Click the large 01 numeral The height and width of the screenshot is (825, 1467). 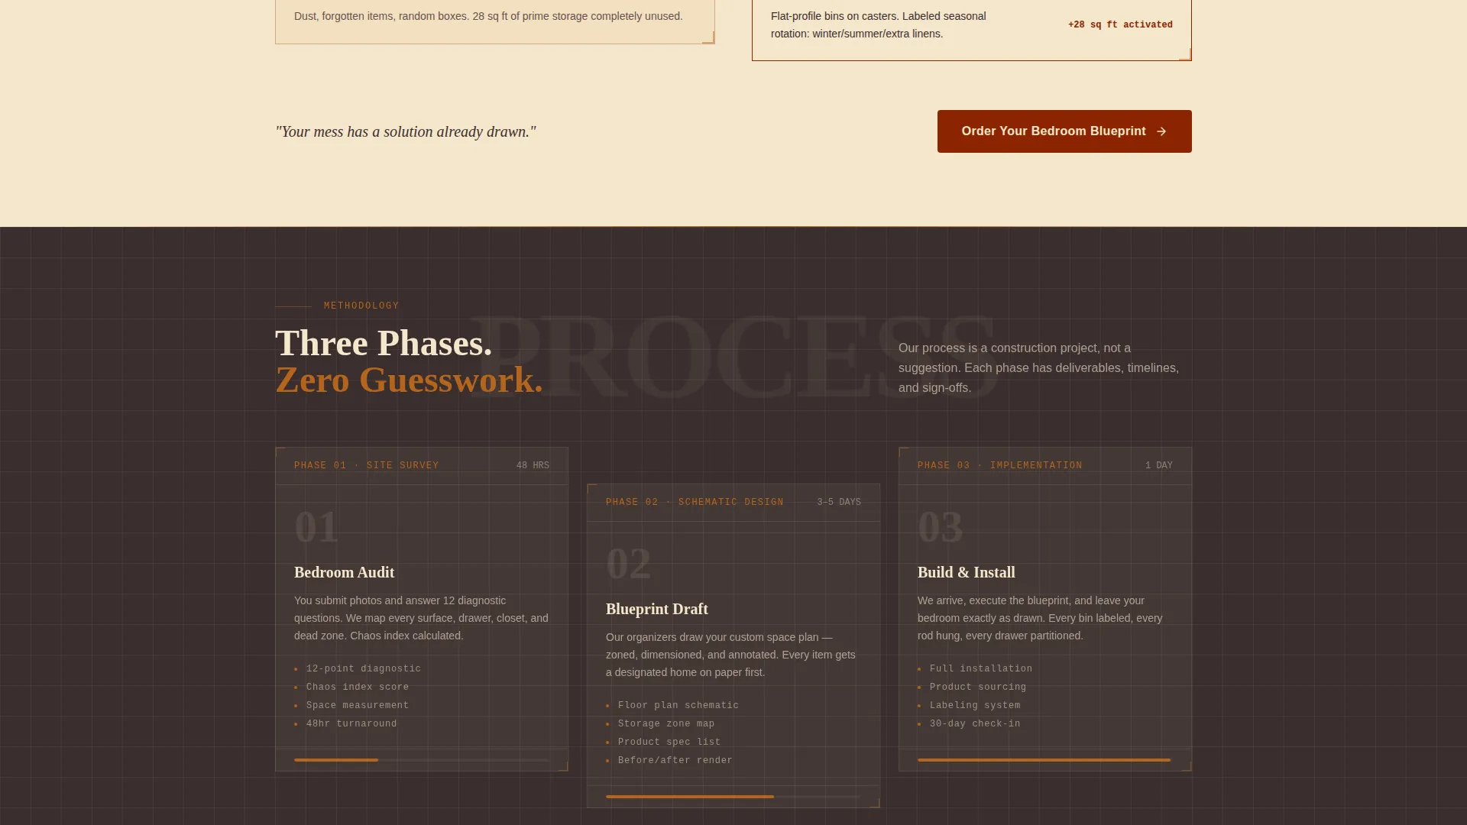[x=316, y=527]
